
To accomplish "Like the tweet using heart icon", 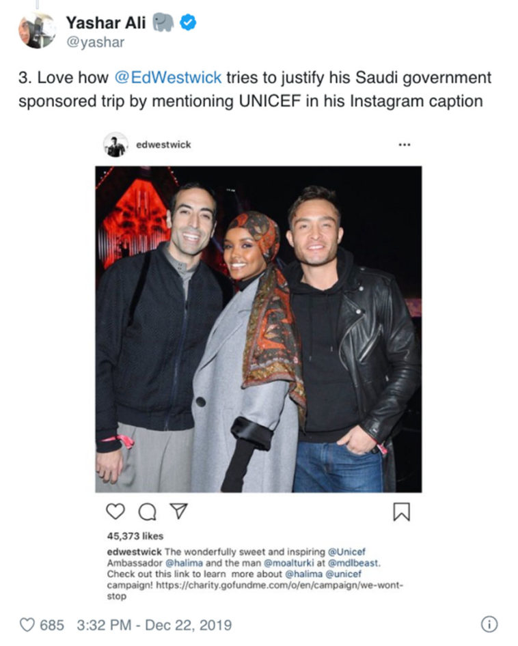I will click(x=27, y=625).
